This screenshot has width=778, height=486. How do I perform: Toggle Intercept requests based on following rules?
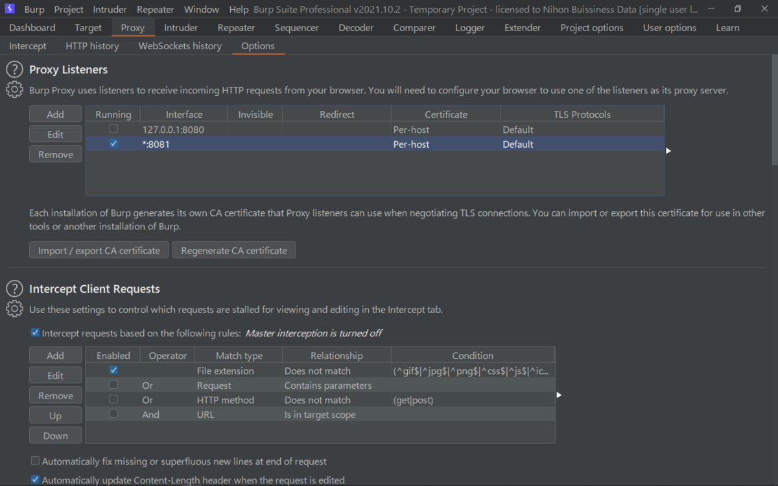[x=35, y=333]
